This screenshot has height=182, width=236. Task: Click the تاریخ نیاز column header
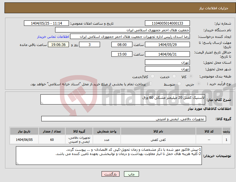click(24, 131)
